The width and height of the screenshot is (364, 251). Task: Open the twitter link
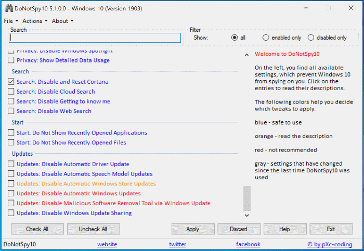178,244
